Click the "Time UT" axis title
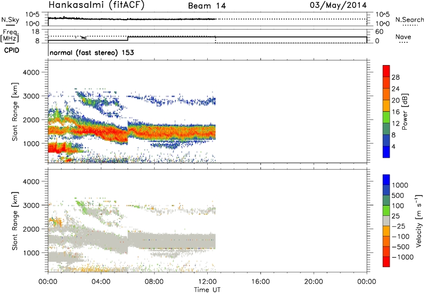This screenshot has width=424, height=293. (207, 290)
